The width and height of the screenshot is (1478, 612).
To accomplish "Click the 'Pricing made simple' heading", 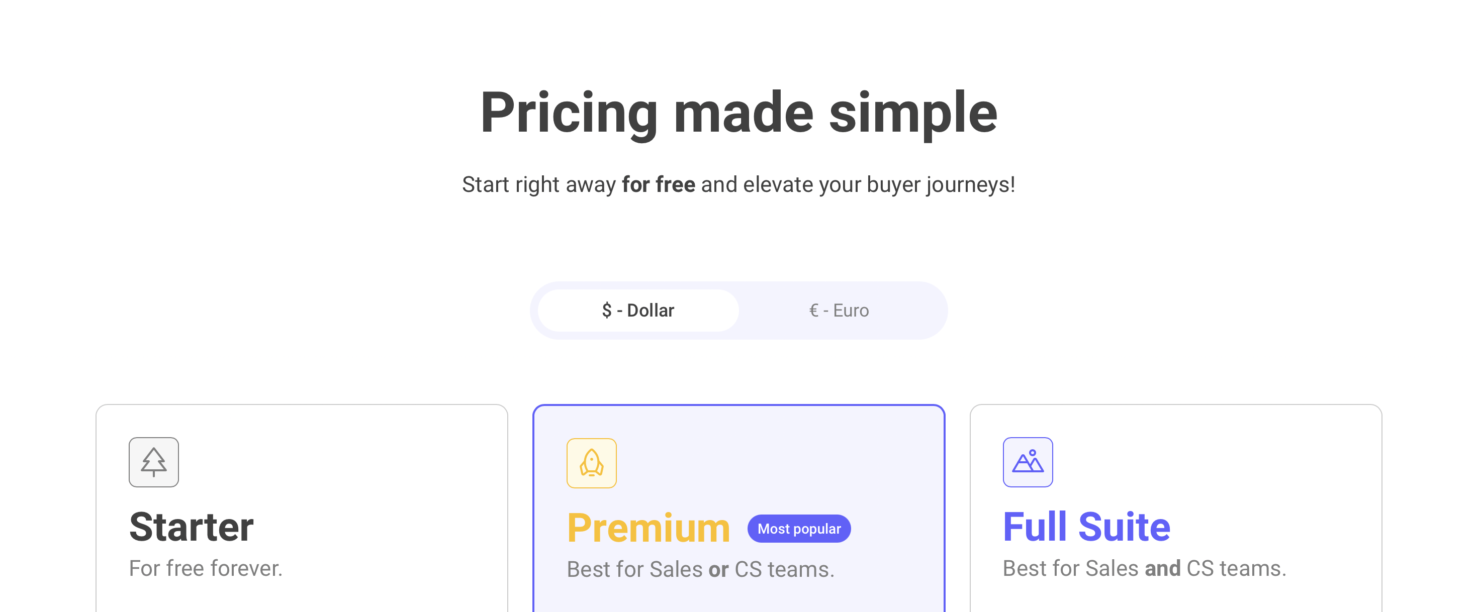I will point(738,113).
